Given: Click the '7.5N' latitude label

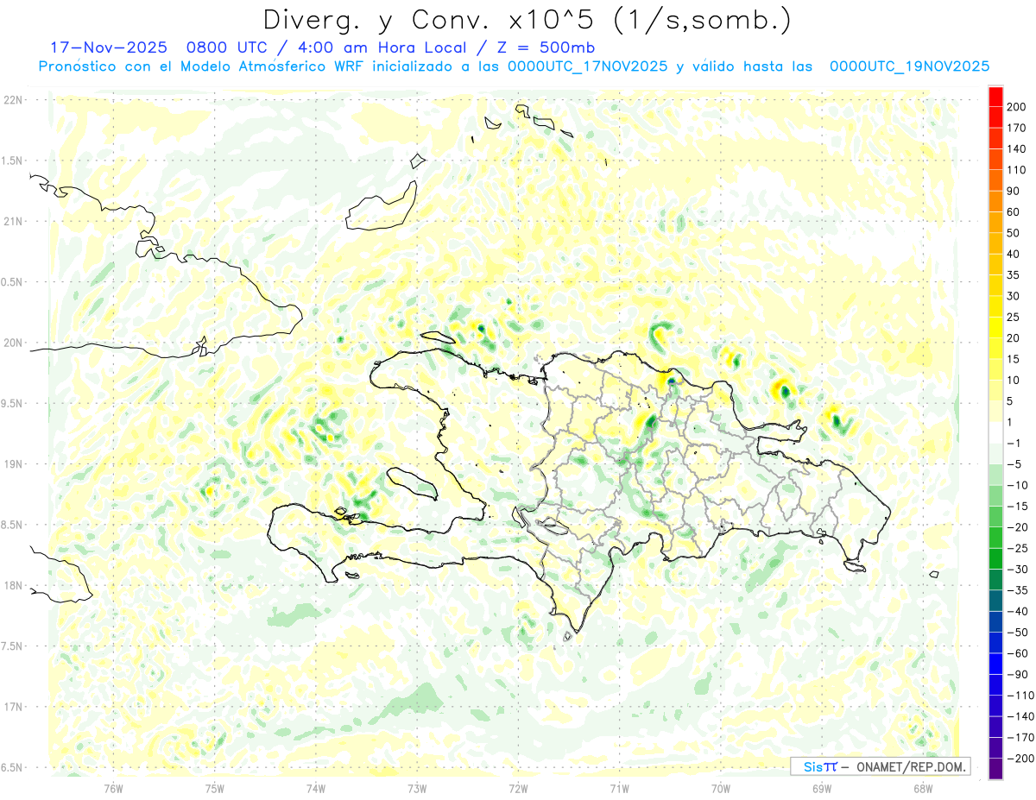Looking at the screenshot, I should 12,646.
